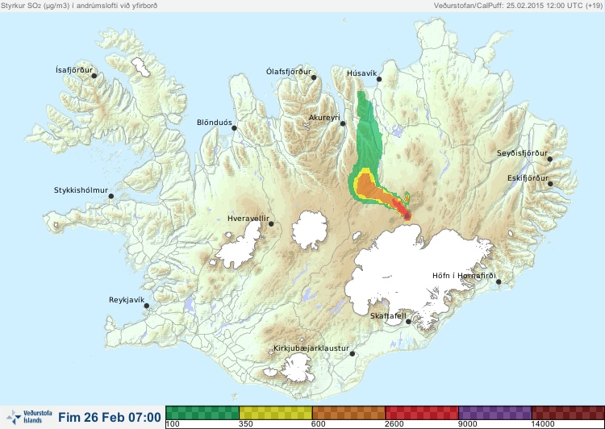
Task: Click the 'Hveravellir' label
Action: (x=248, y=219)
